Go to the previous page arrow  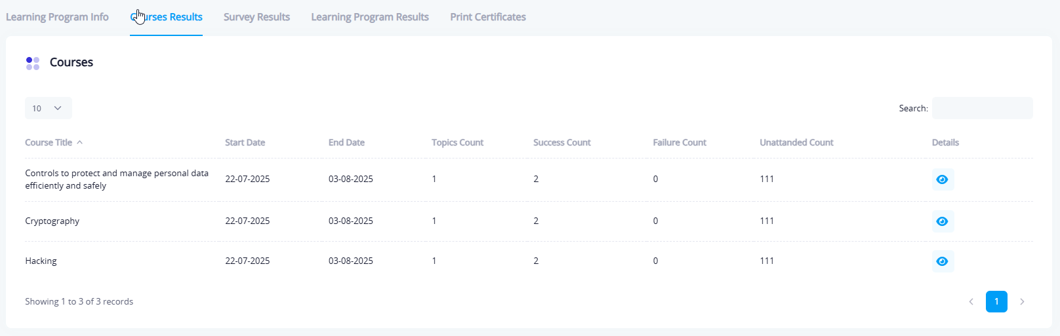pos(971,302)
